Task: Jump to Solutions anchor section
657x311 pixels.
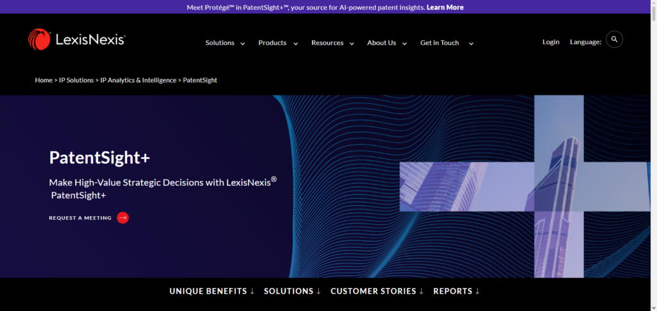Action: [293, 291]
